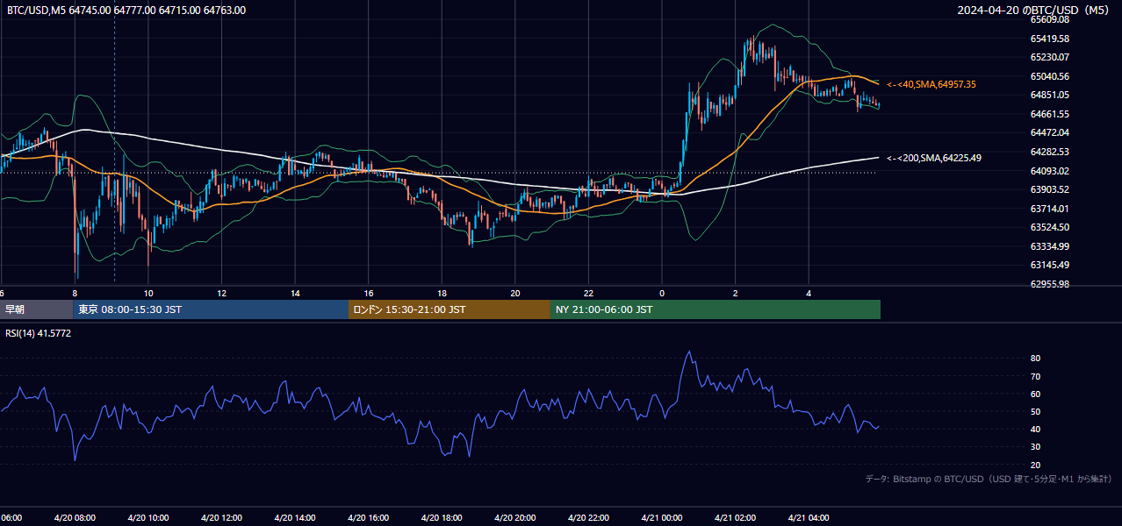Click RSI scale value 30
This screenshot has height=526, width=1122.
(1035, 446)
